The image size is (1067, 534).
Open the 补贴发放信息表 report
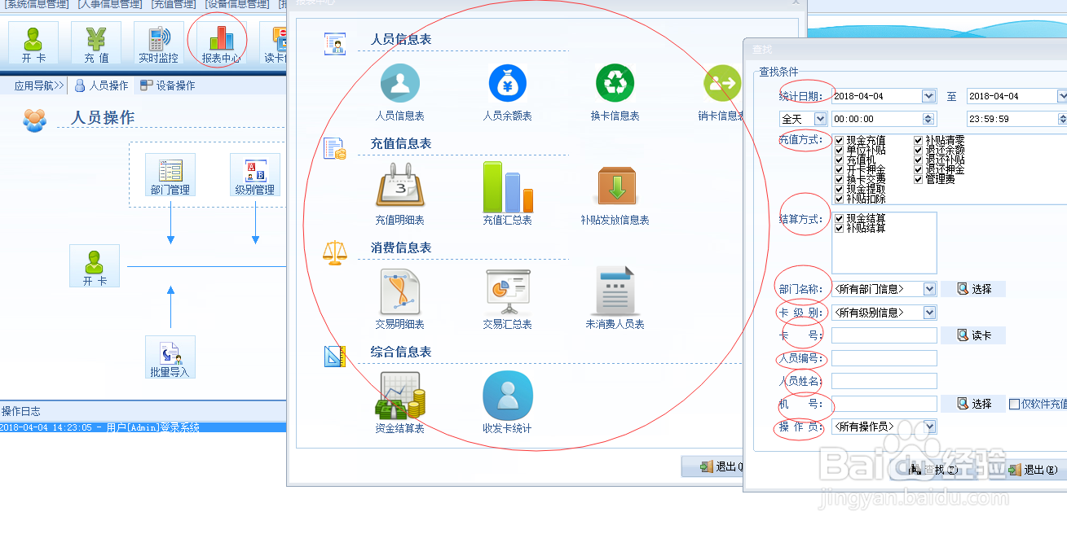click(x=615, y=195)
